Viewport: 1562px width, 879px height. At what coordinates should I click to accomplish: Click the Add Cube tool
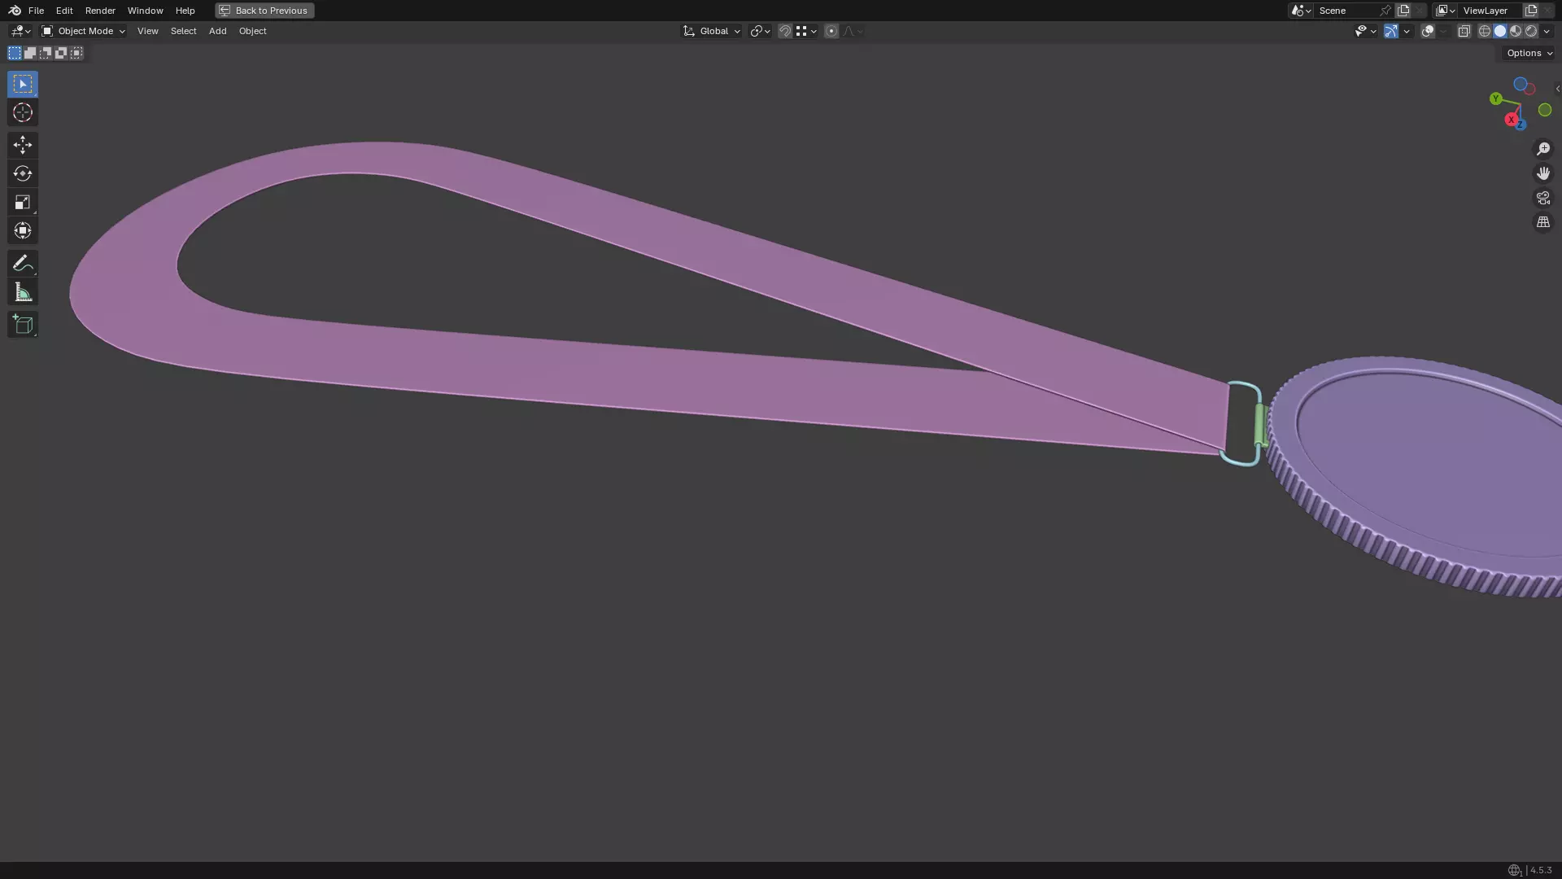pyautogui.click(x=22, y=325)
